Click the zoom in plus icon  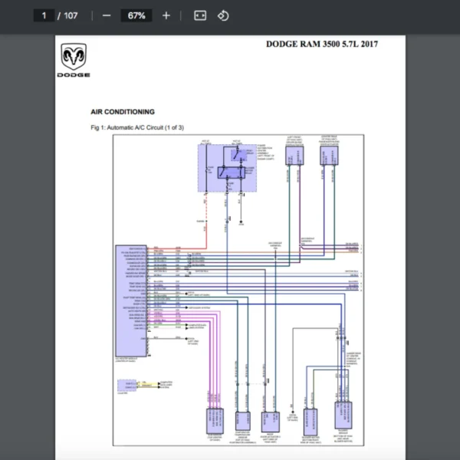tap(166, 15)
